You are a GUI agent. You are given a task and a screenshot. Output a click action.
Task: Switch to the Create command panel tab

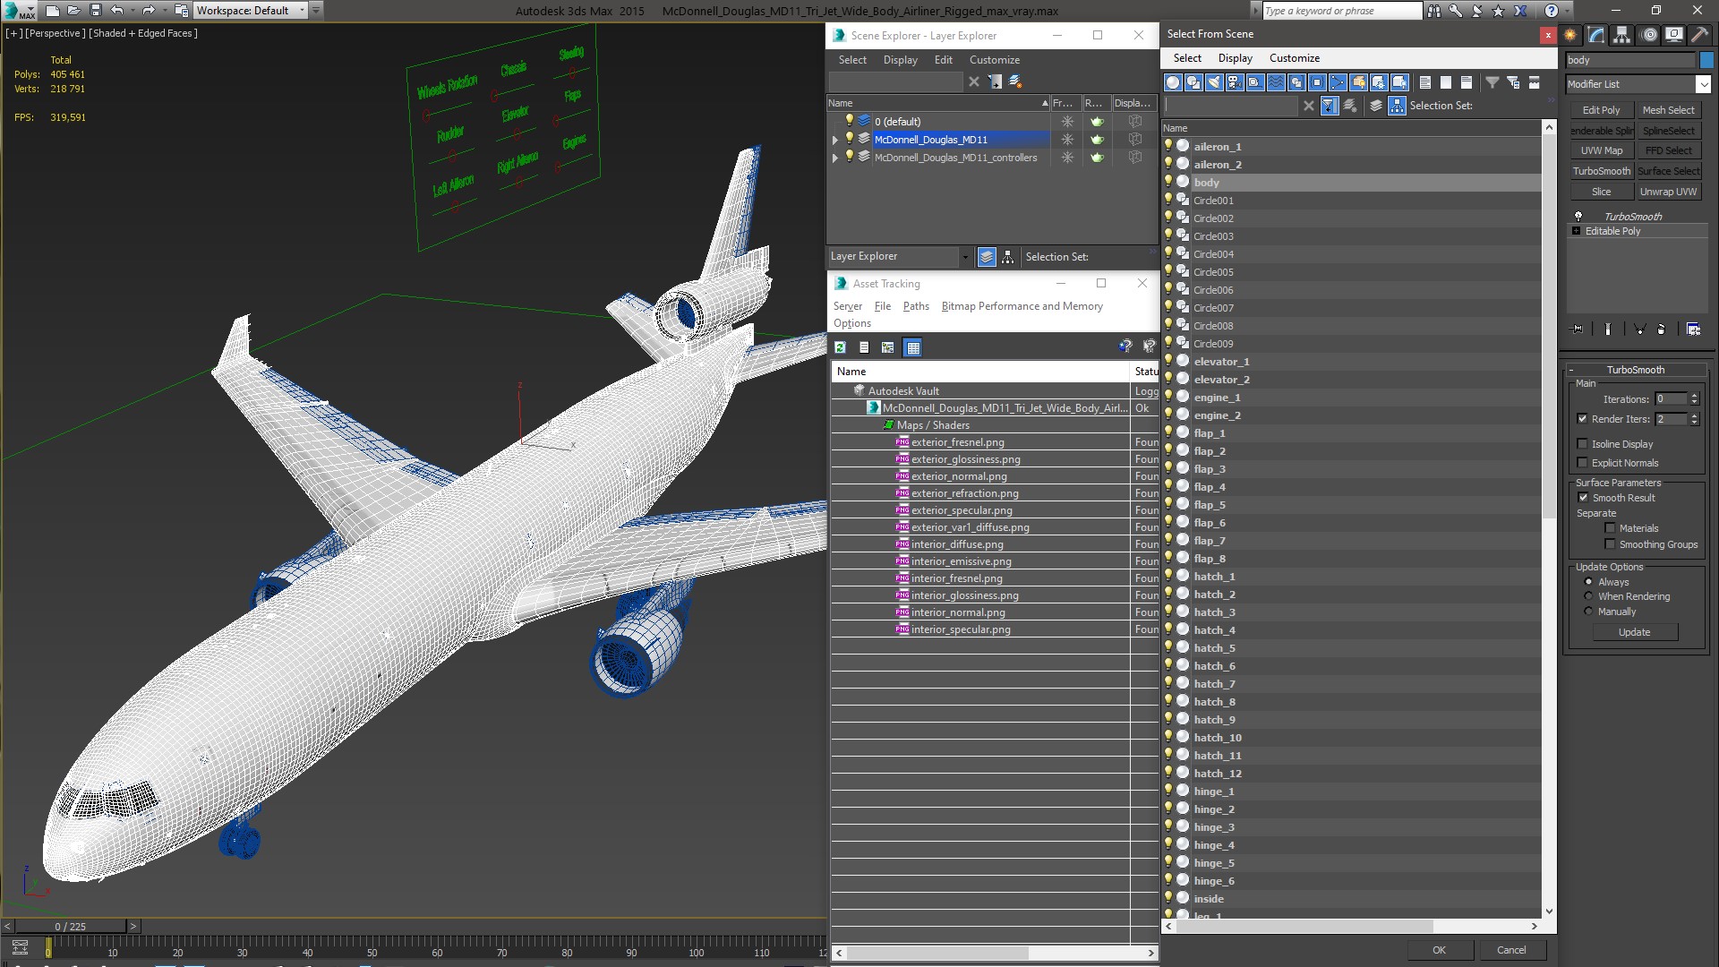click(1570, 35)
